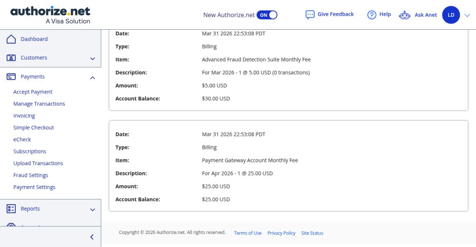Click the authorize.net logo

[50, 15]
